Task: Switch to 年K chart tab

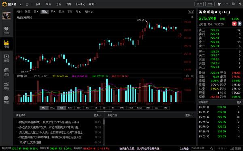Action: (78, 12)
